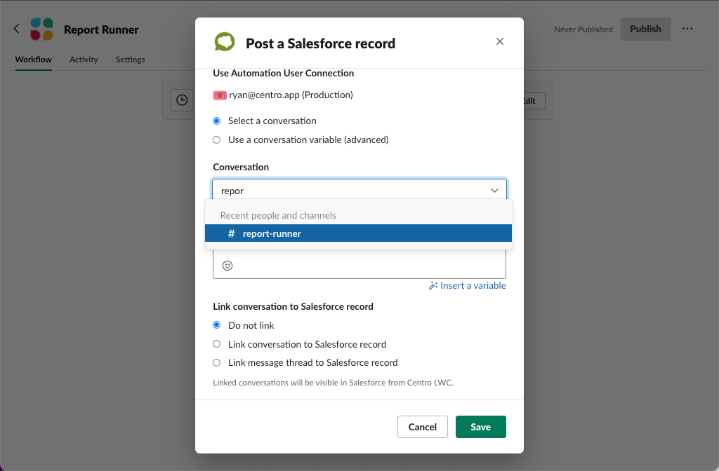
Task: Open the emoji picker in the message field
Action: coord(226,266)
